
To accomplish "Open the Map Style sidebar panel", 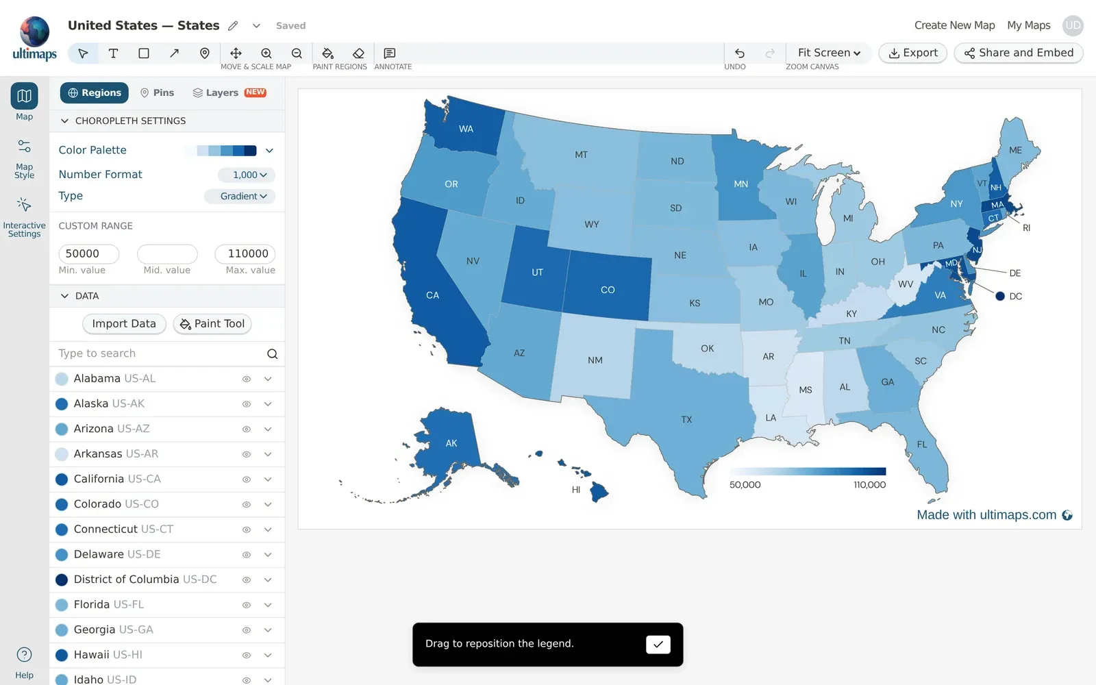I will [24, 159].
